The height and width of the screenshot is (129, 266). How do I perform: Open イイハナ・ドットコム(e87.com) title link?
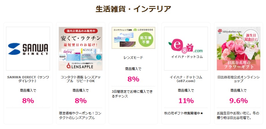point(186,79)
